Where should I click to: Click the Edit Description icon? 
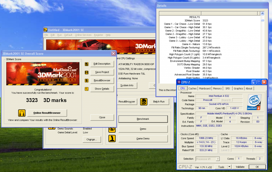coord(87,64)
